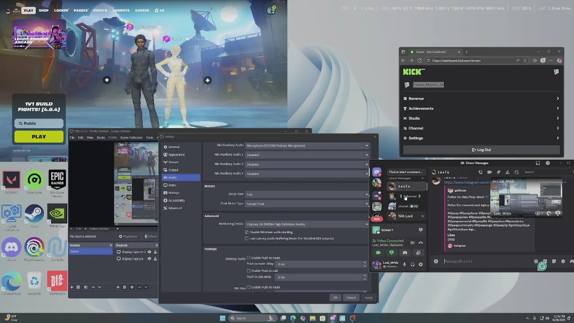574x323 pixels.
Task: Remove the selected source with the trash icon
Action: (x=125, y=287)
